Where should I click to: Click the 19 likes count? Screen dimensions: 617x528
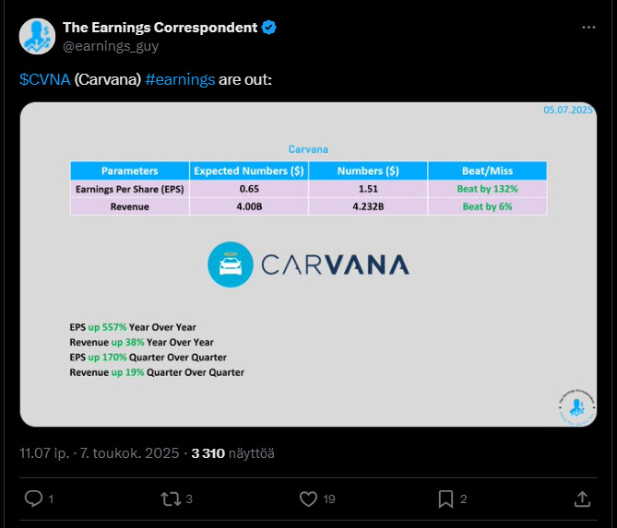[329, 499]
